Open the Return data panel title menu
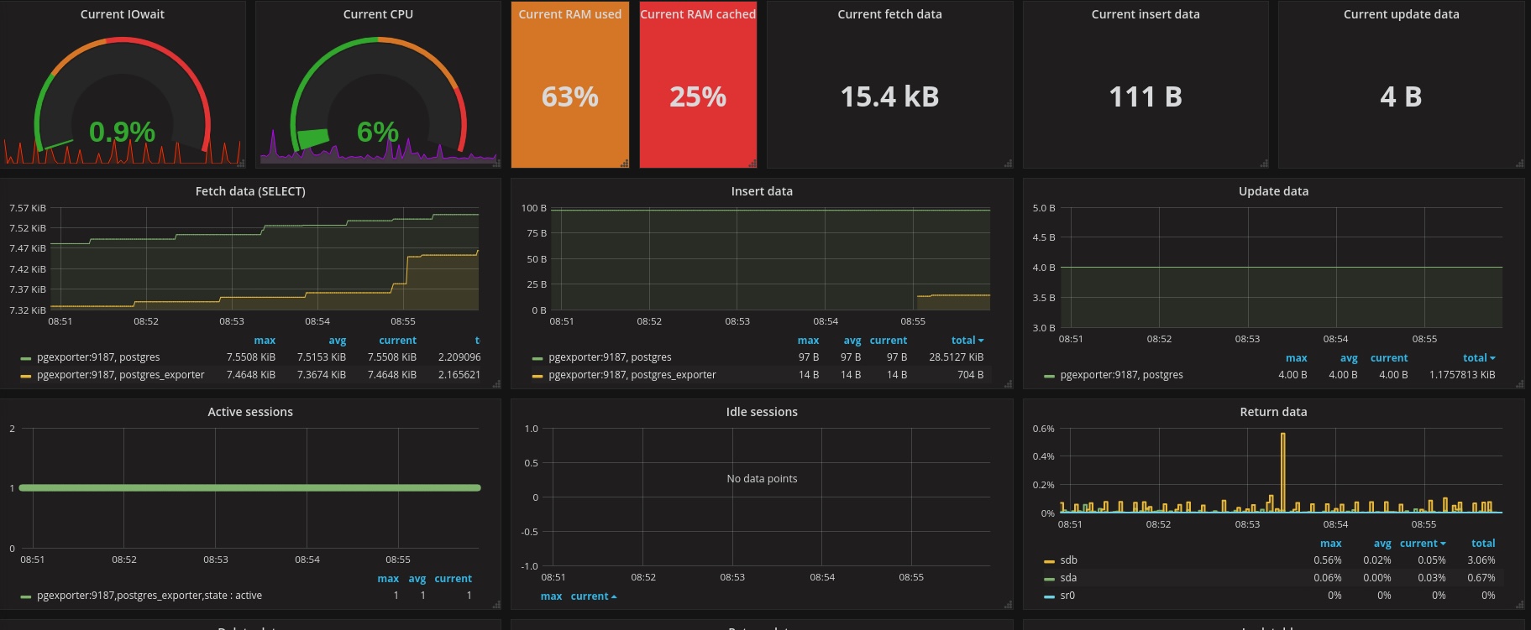 click(x=1273, y=412)
